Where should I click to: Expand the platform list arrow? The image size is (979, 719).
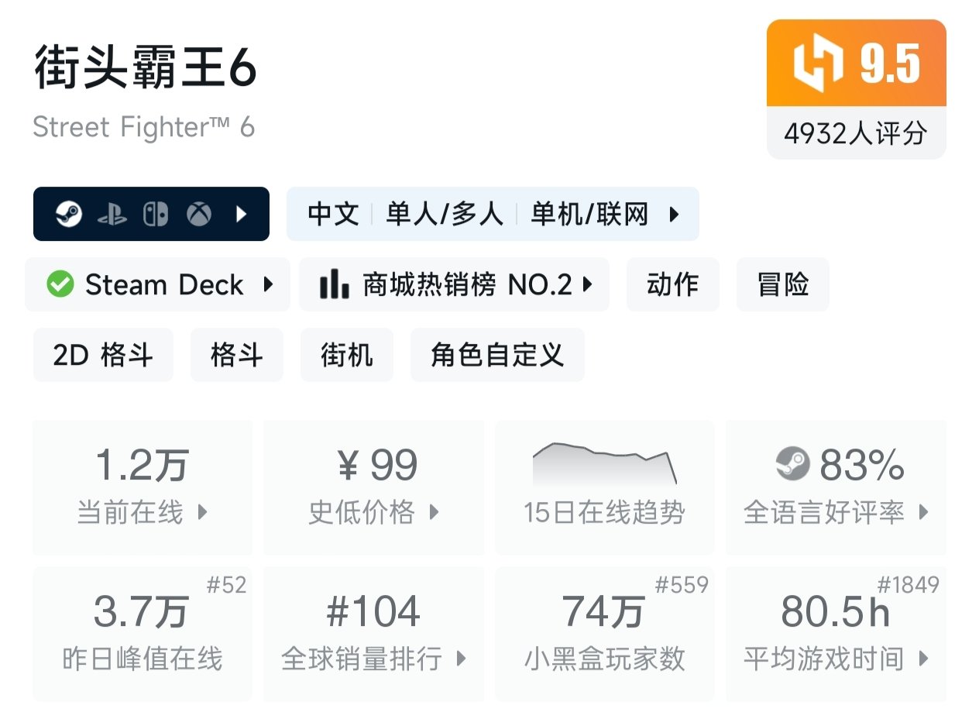(242, 215)
